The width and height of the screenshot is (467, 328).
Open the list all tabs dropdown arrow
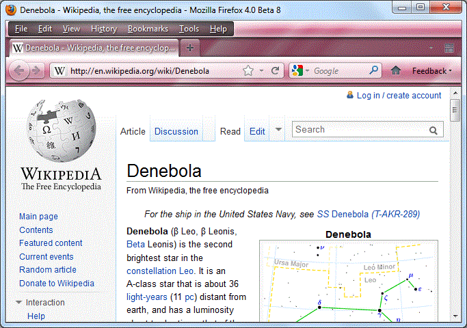pyautogui.click(x=431, y=48)
